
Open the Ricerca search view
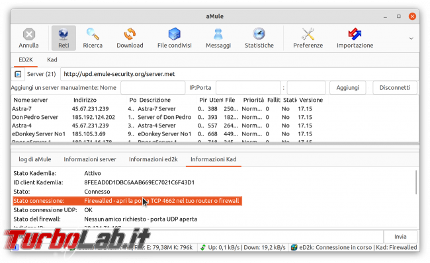click(x=93, y=38)
